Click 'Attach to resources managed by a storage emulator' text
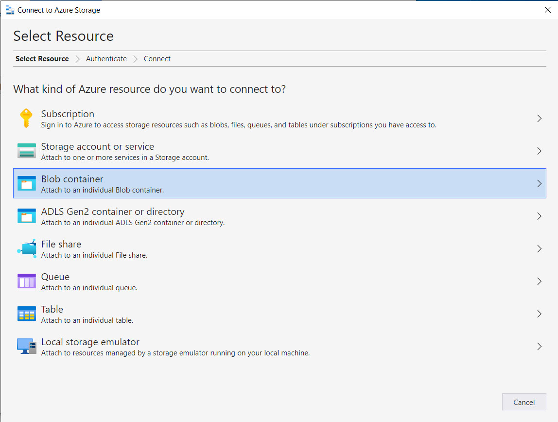 click(x=175, y=353)
